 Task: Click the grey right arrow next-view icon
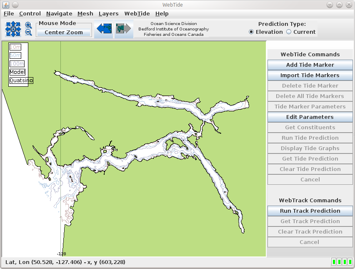[x=124, y=29]
